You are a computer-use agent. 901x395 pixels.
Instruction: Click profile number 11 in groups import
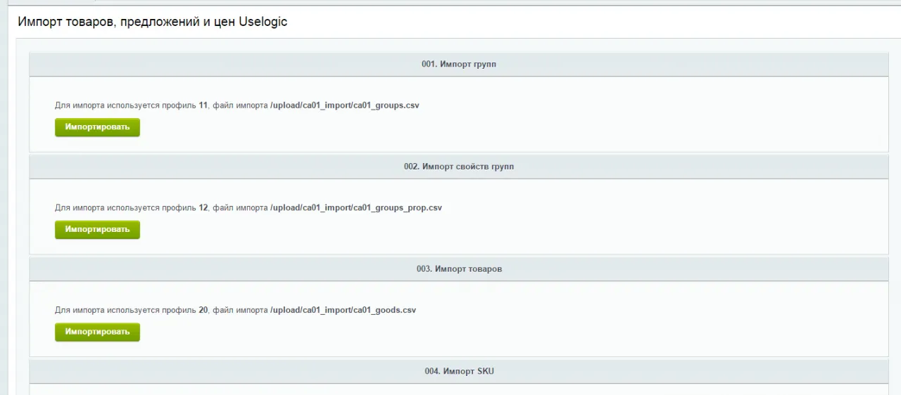point(203,105)
